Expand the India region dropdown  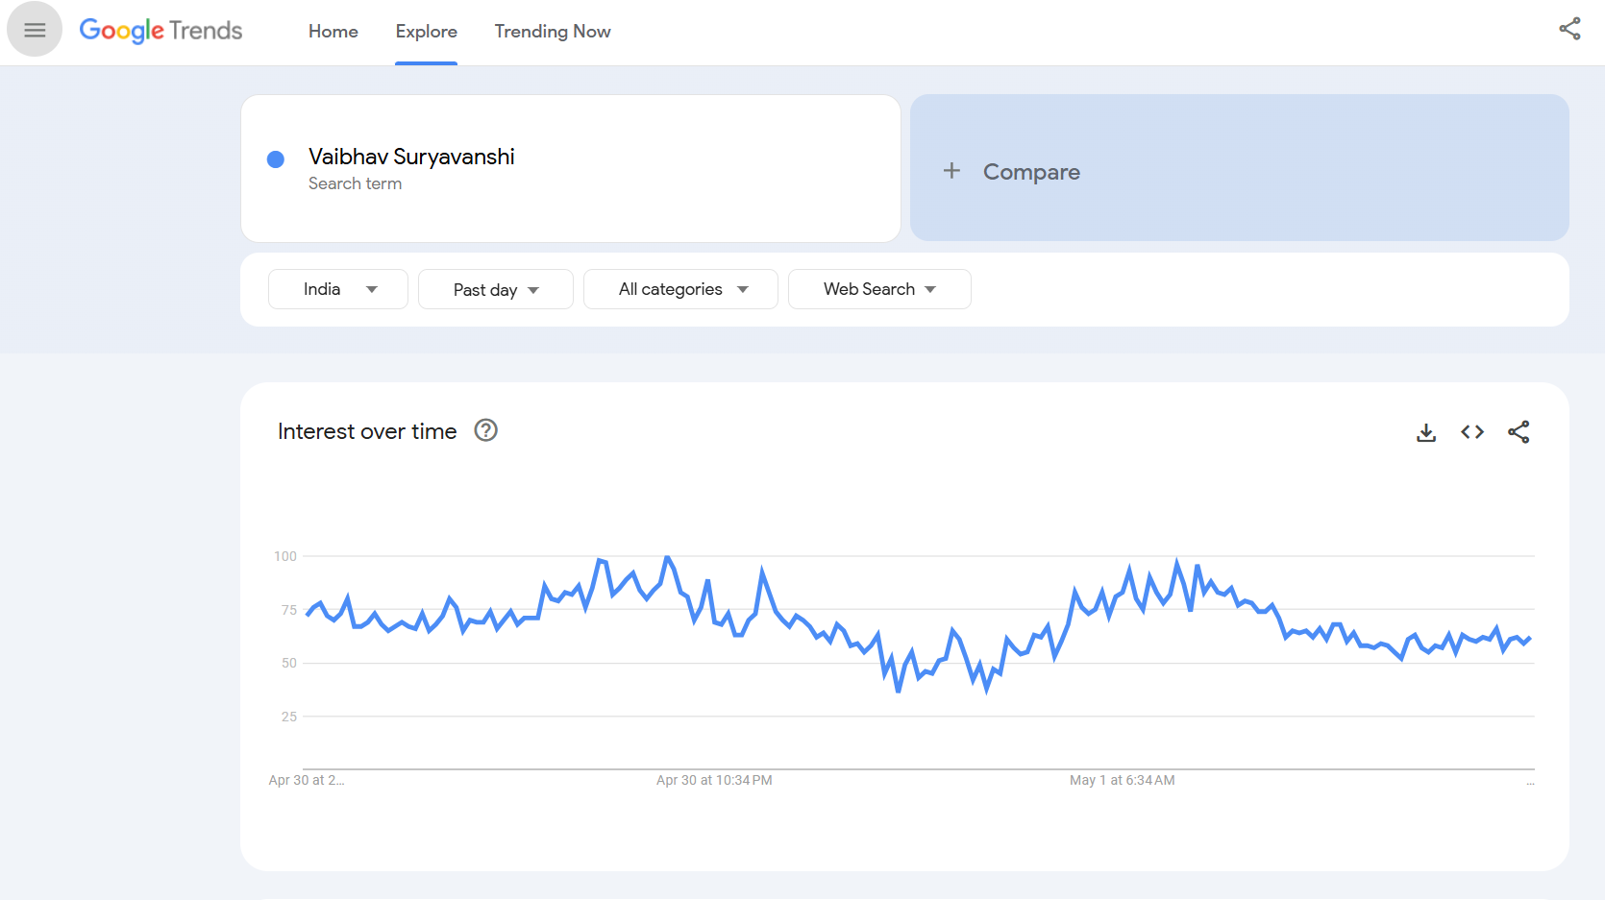pyautogui.click(x=338, y=289)
